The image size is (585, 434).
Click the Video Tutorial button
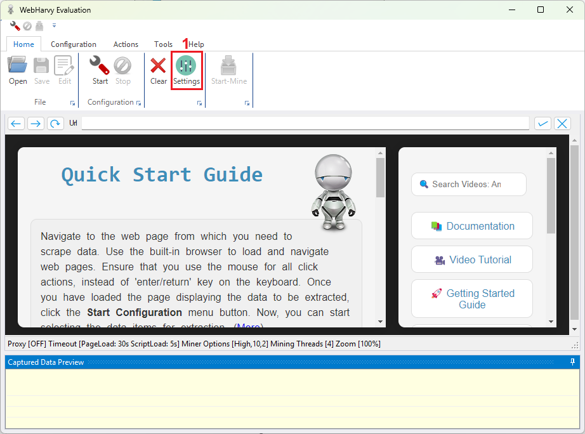[471, 260]
